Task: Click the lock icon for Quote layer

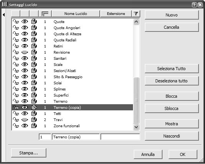Action: [16, 21]
